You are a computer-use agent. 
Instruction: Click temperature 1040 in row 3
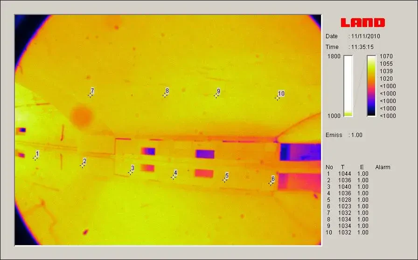pos(344,187)
